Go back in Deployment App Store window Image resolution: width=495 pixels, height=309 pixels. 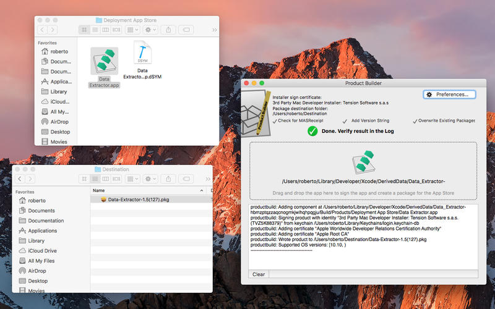pyautogui.click(x=42, y=30)
